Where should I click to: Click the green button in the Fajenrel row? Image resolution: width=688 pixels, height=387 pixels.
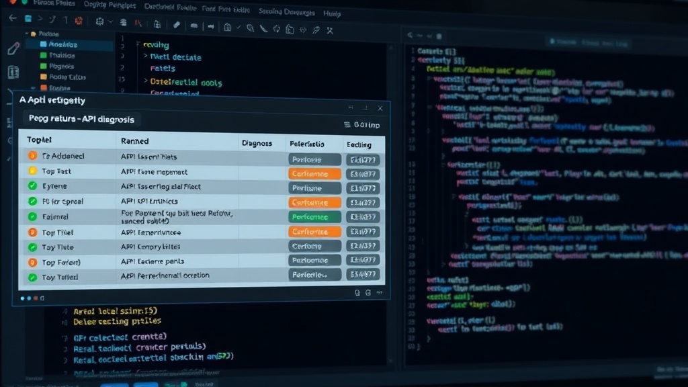314,217
